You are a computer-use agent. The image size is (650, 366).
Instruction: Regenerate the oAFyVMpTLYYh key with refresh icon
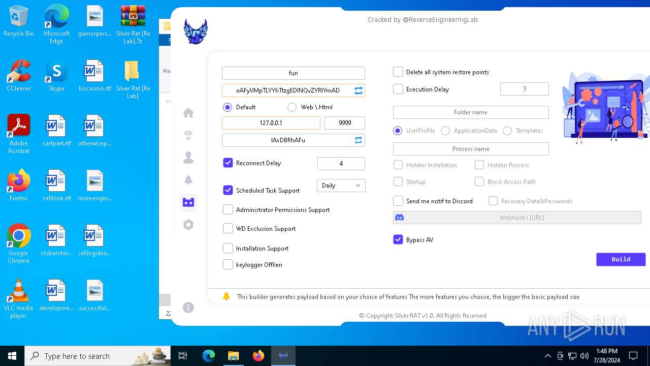point(359,90)
